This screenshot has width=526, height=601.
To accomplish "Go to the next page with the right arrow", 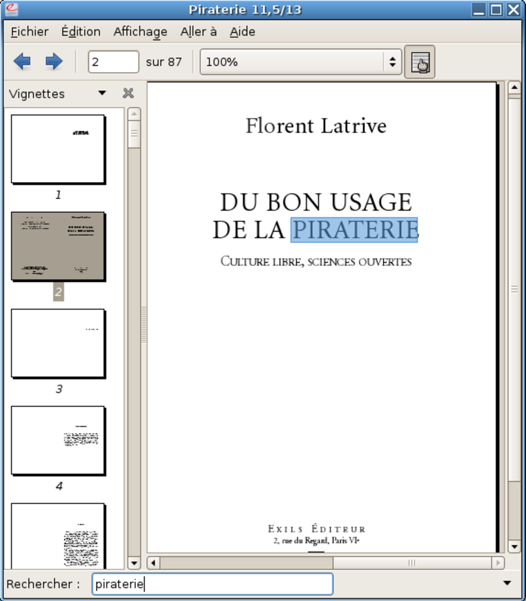I will (x=54, y=61).
